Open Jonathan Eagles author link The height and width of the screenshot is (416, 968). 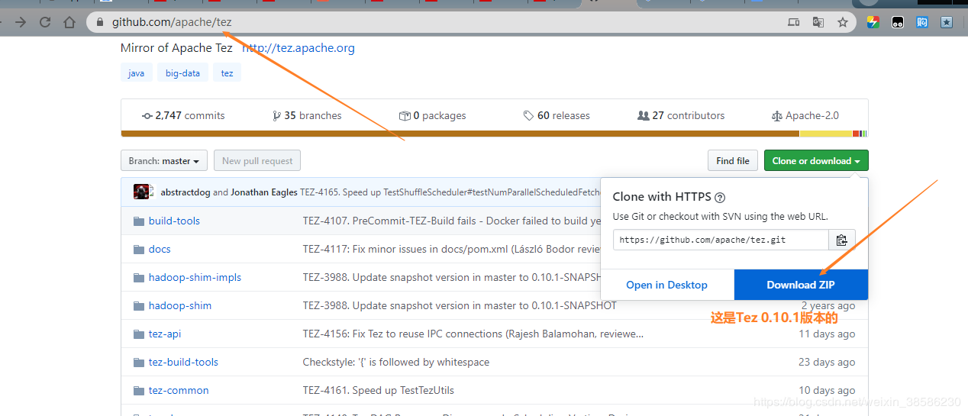pyautogui.click(x=264, y=192)
